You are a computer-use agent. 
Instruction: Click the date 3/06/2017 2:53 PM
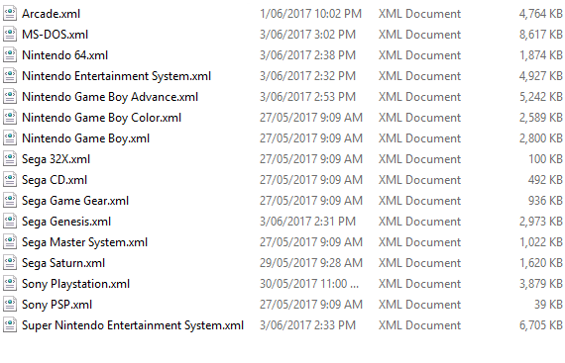(307, 97)
